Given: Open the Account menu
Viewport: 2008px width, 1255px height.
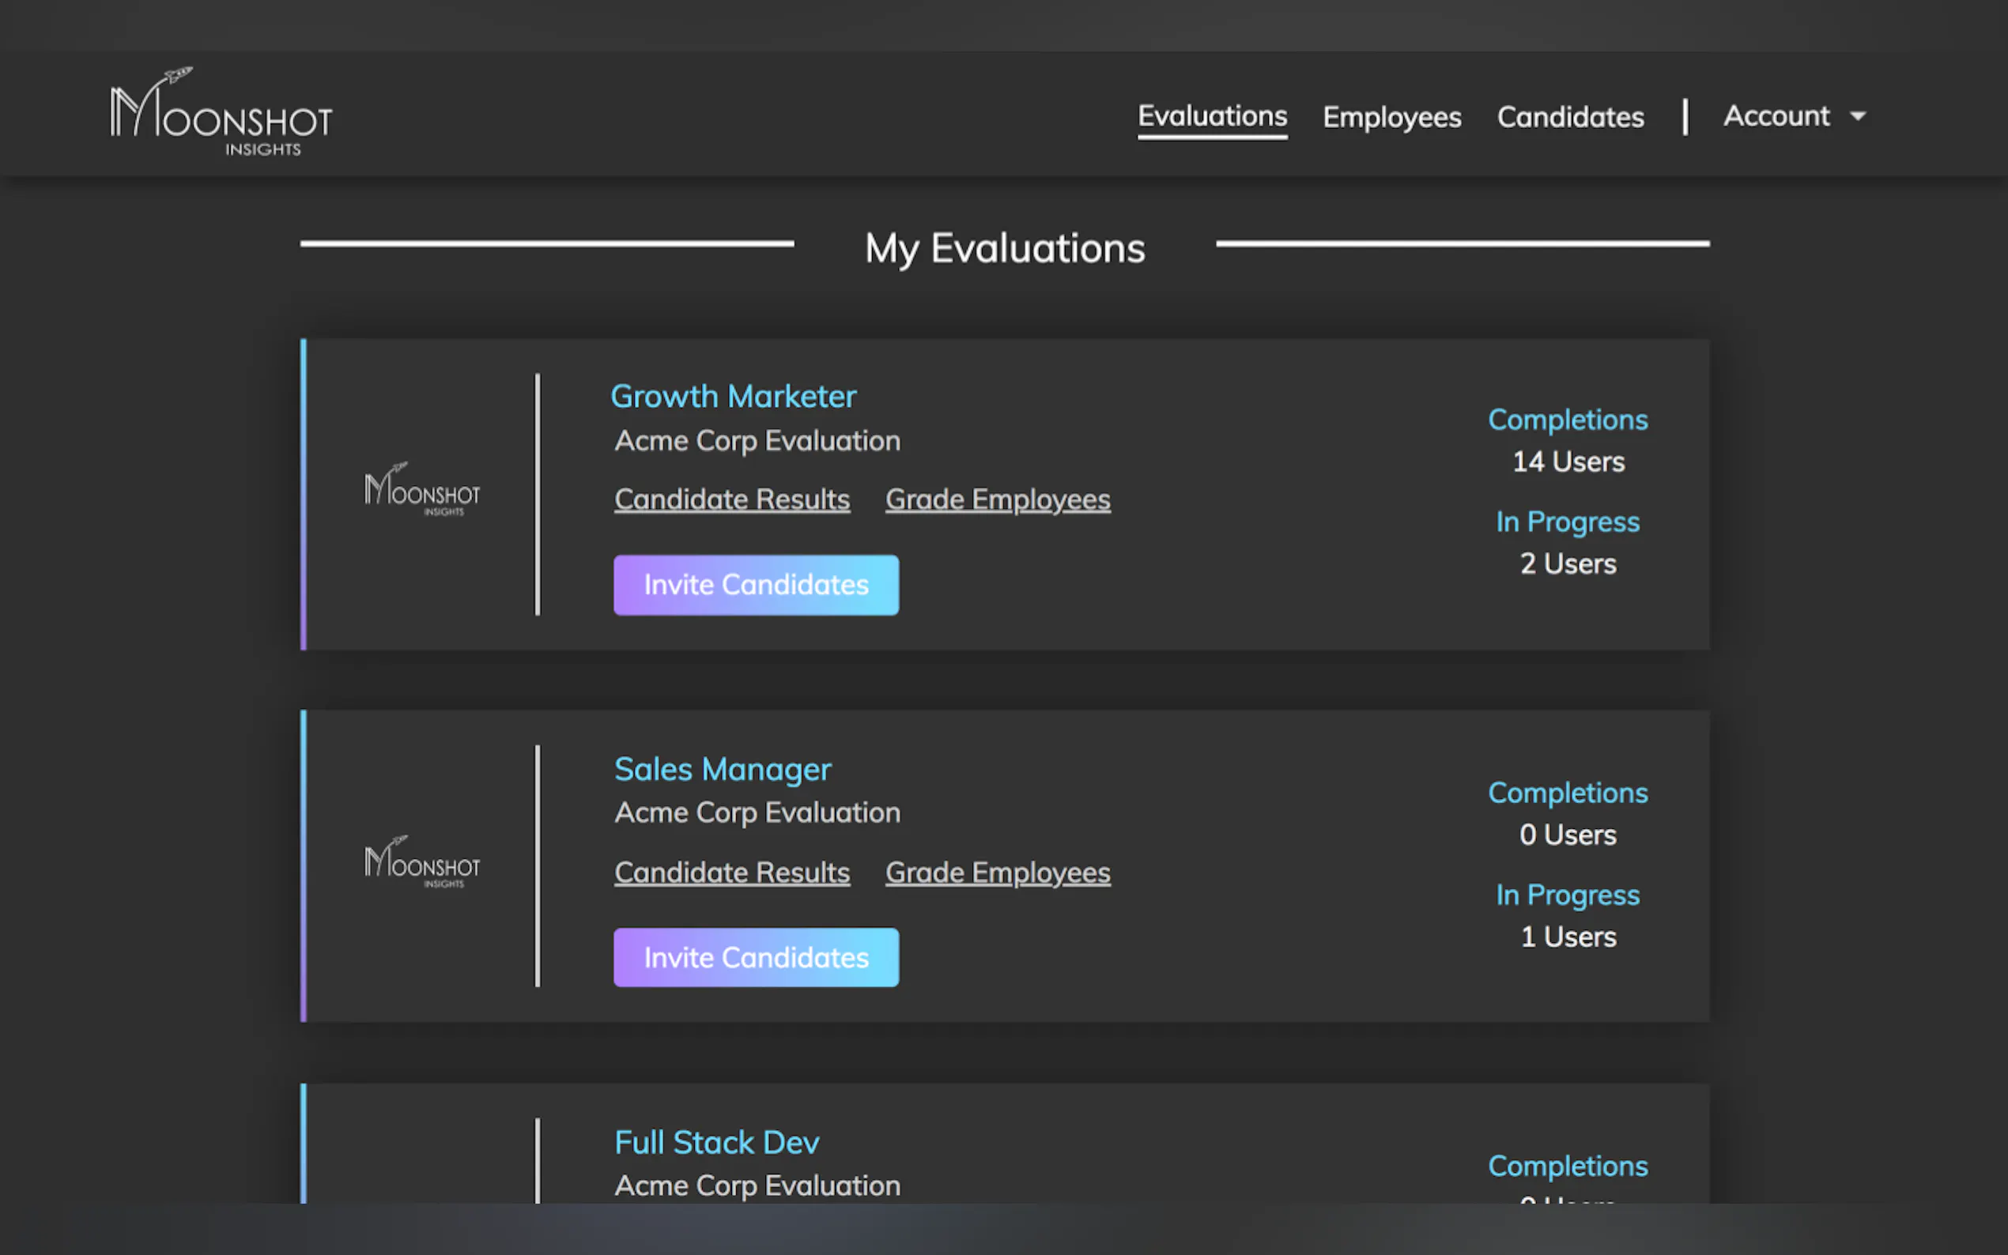Looking at the screenshot, I should (x=1776, y=116).
